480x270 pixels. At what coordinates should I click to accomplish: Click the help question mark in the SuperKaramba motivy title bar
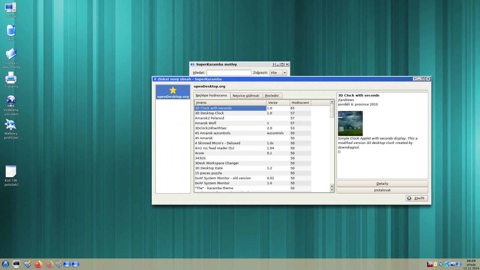[273, 64]
